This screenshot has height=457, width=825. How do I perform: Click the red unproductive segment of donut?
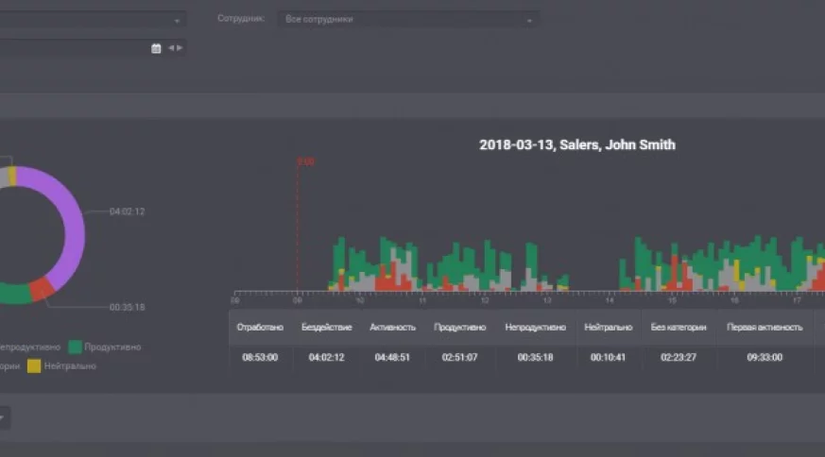[41, 290]
